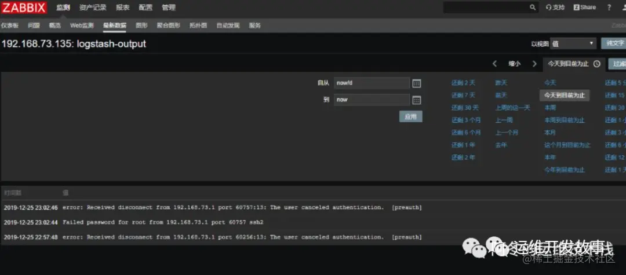
Task: Click the ZABBIX logo
Action: (24, 7)
